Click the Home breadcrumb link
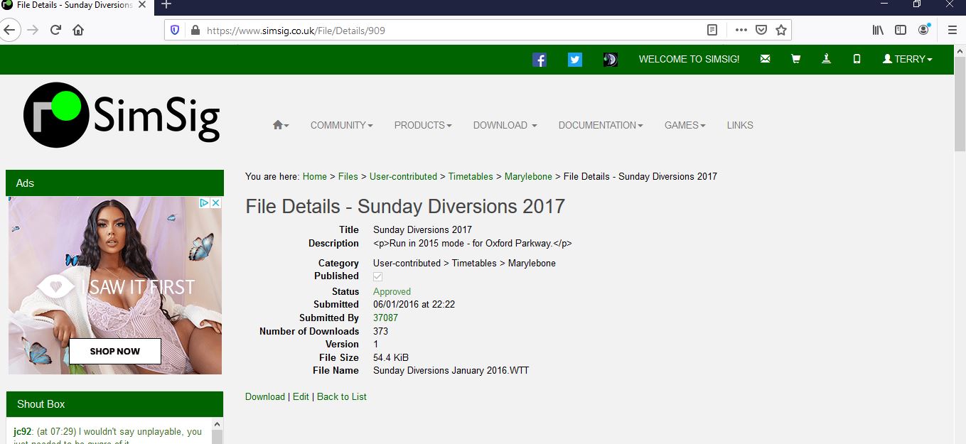This screenshot has width=966, height=444. point(315,176)
